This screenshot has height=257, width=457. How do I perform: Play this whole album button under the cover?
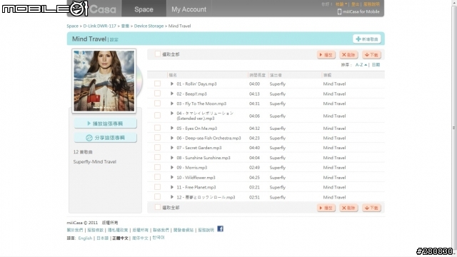point(105,124)
